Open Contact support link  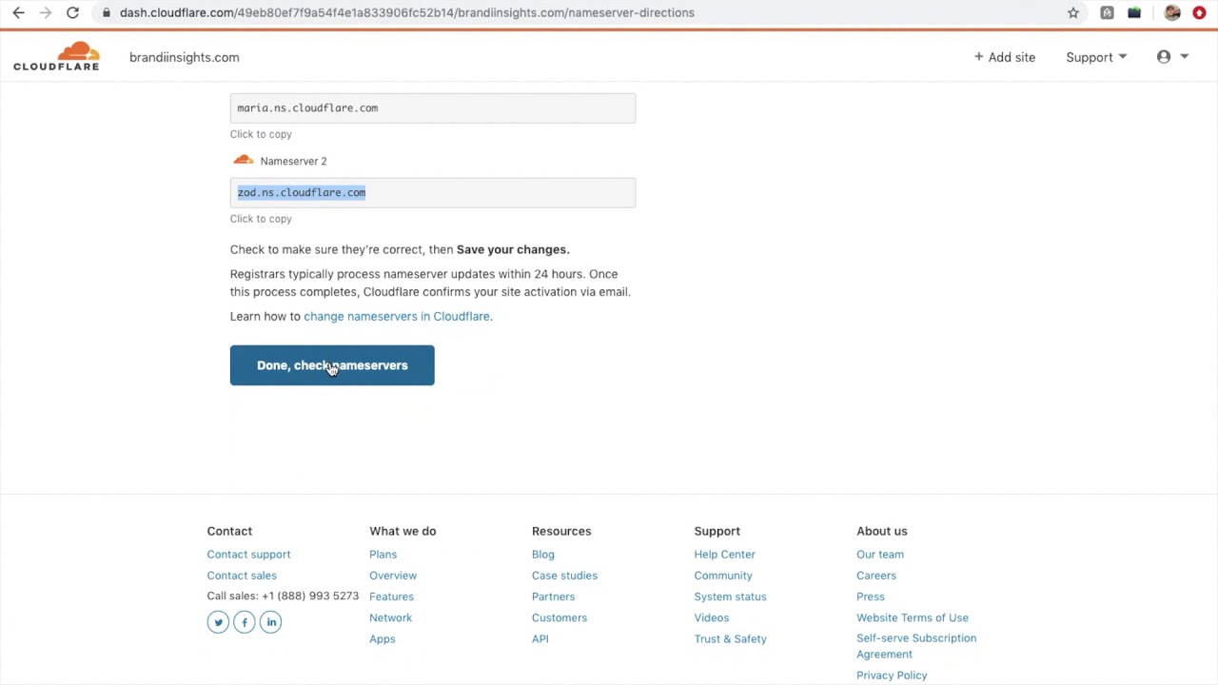(248, 554)
